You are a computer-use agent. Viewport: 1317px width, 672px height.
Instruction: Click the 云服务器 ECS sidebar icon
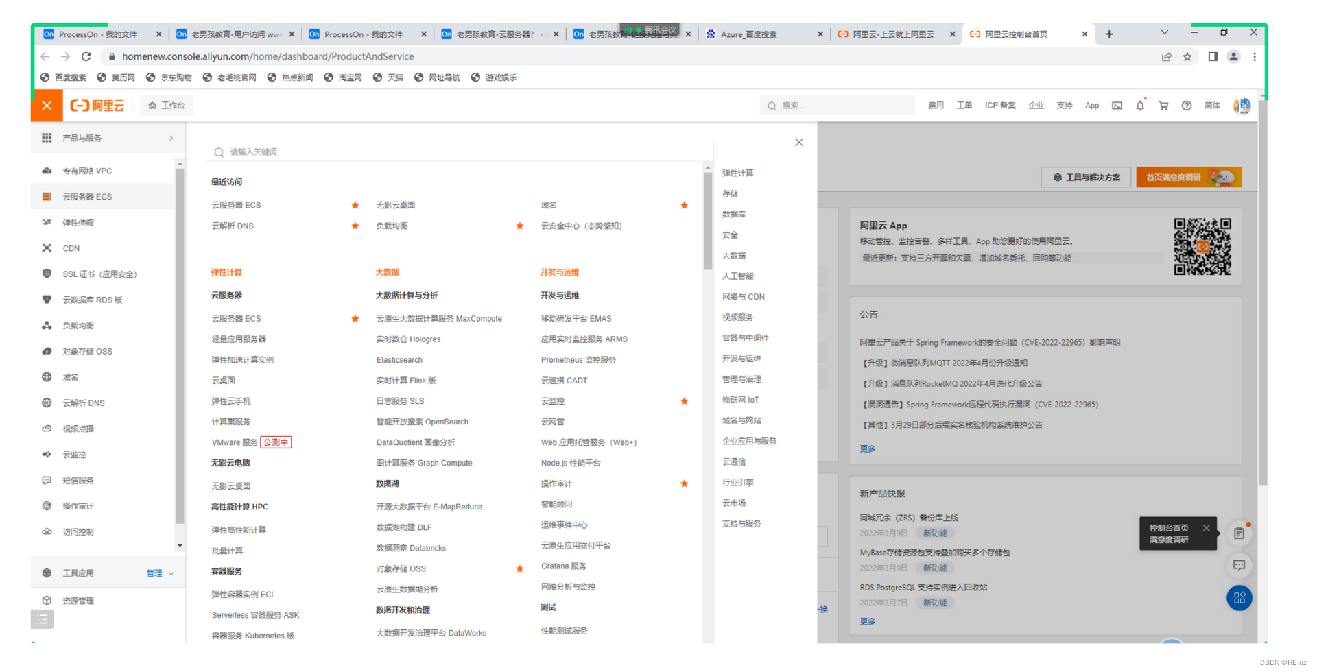click(47, 197)
